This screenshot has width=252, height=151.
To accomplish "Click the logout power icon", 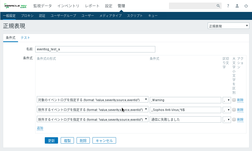I will (246, 6).
